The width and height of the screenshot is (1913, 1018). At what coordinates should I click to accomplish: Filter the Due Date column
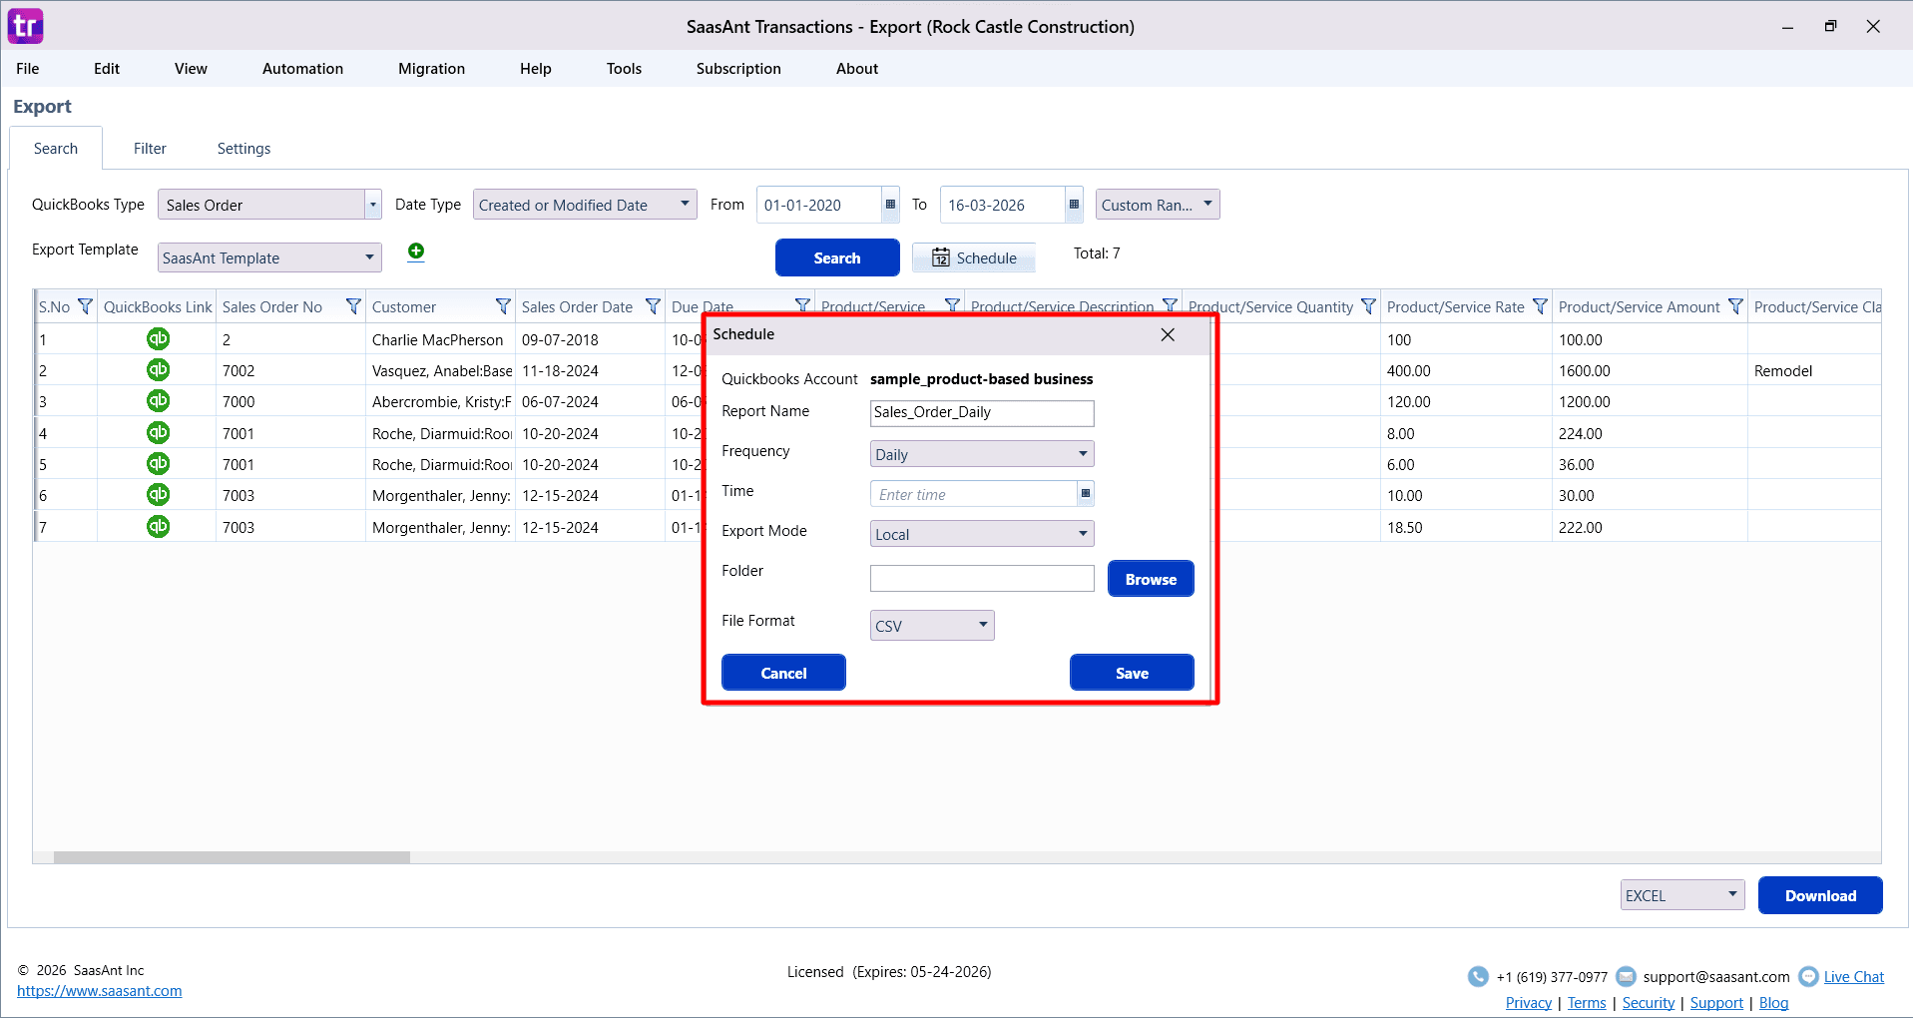(x=802, y=305)
